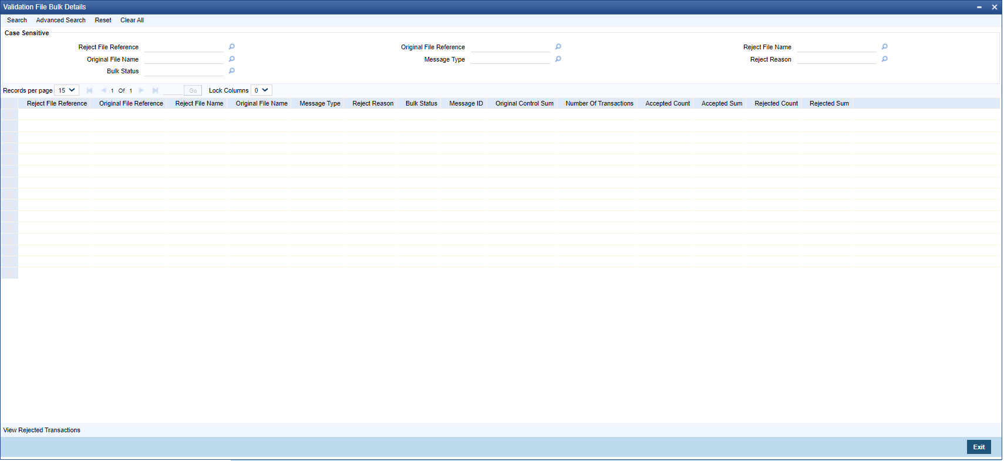The image size is (1004, 461).
Task: Click the Reject File Name input field
Action: (x=837, y=47)
